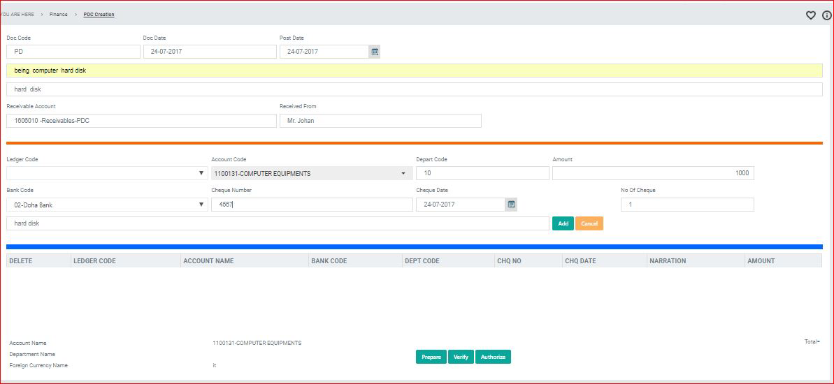Screen dimensions: 834x384
Task: Click the Received From field
Action: pos(380,121)
